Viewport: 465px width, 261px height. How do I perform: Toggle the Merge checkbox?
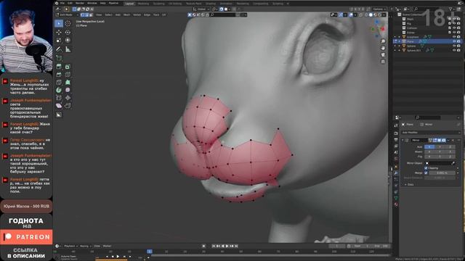[426, 173]
